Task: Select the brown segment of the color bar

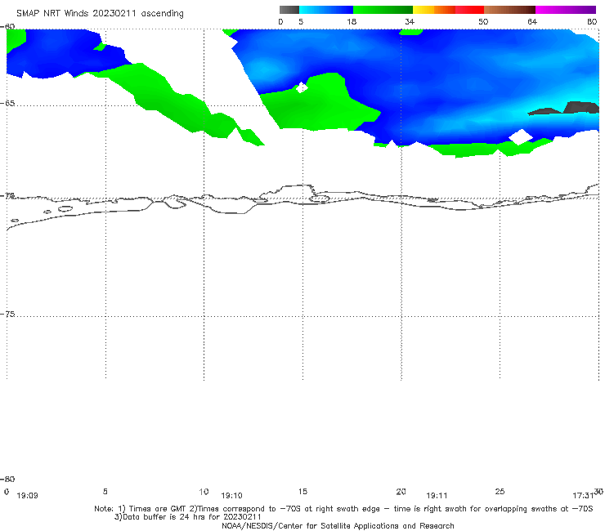Action: (x=509, y=10)
